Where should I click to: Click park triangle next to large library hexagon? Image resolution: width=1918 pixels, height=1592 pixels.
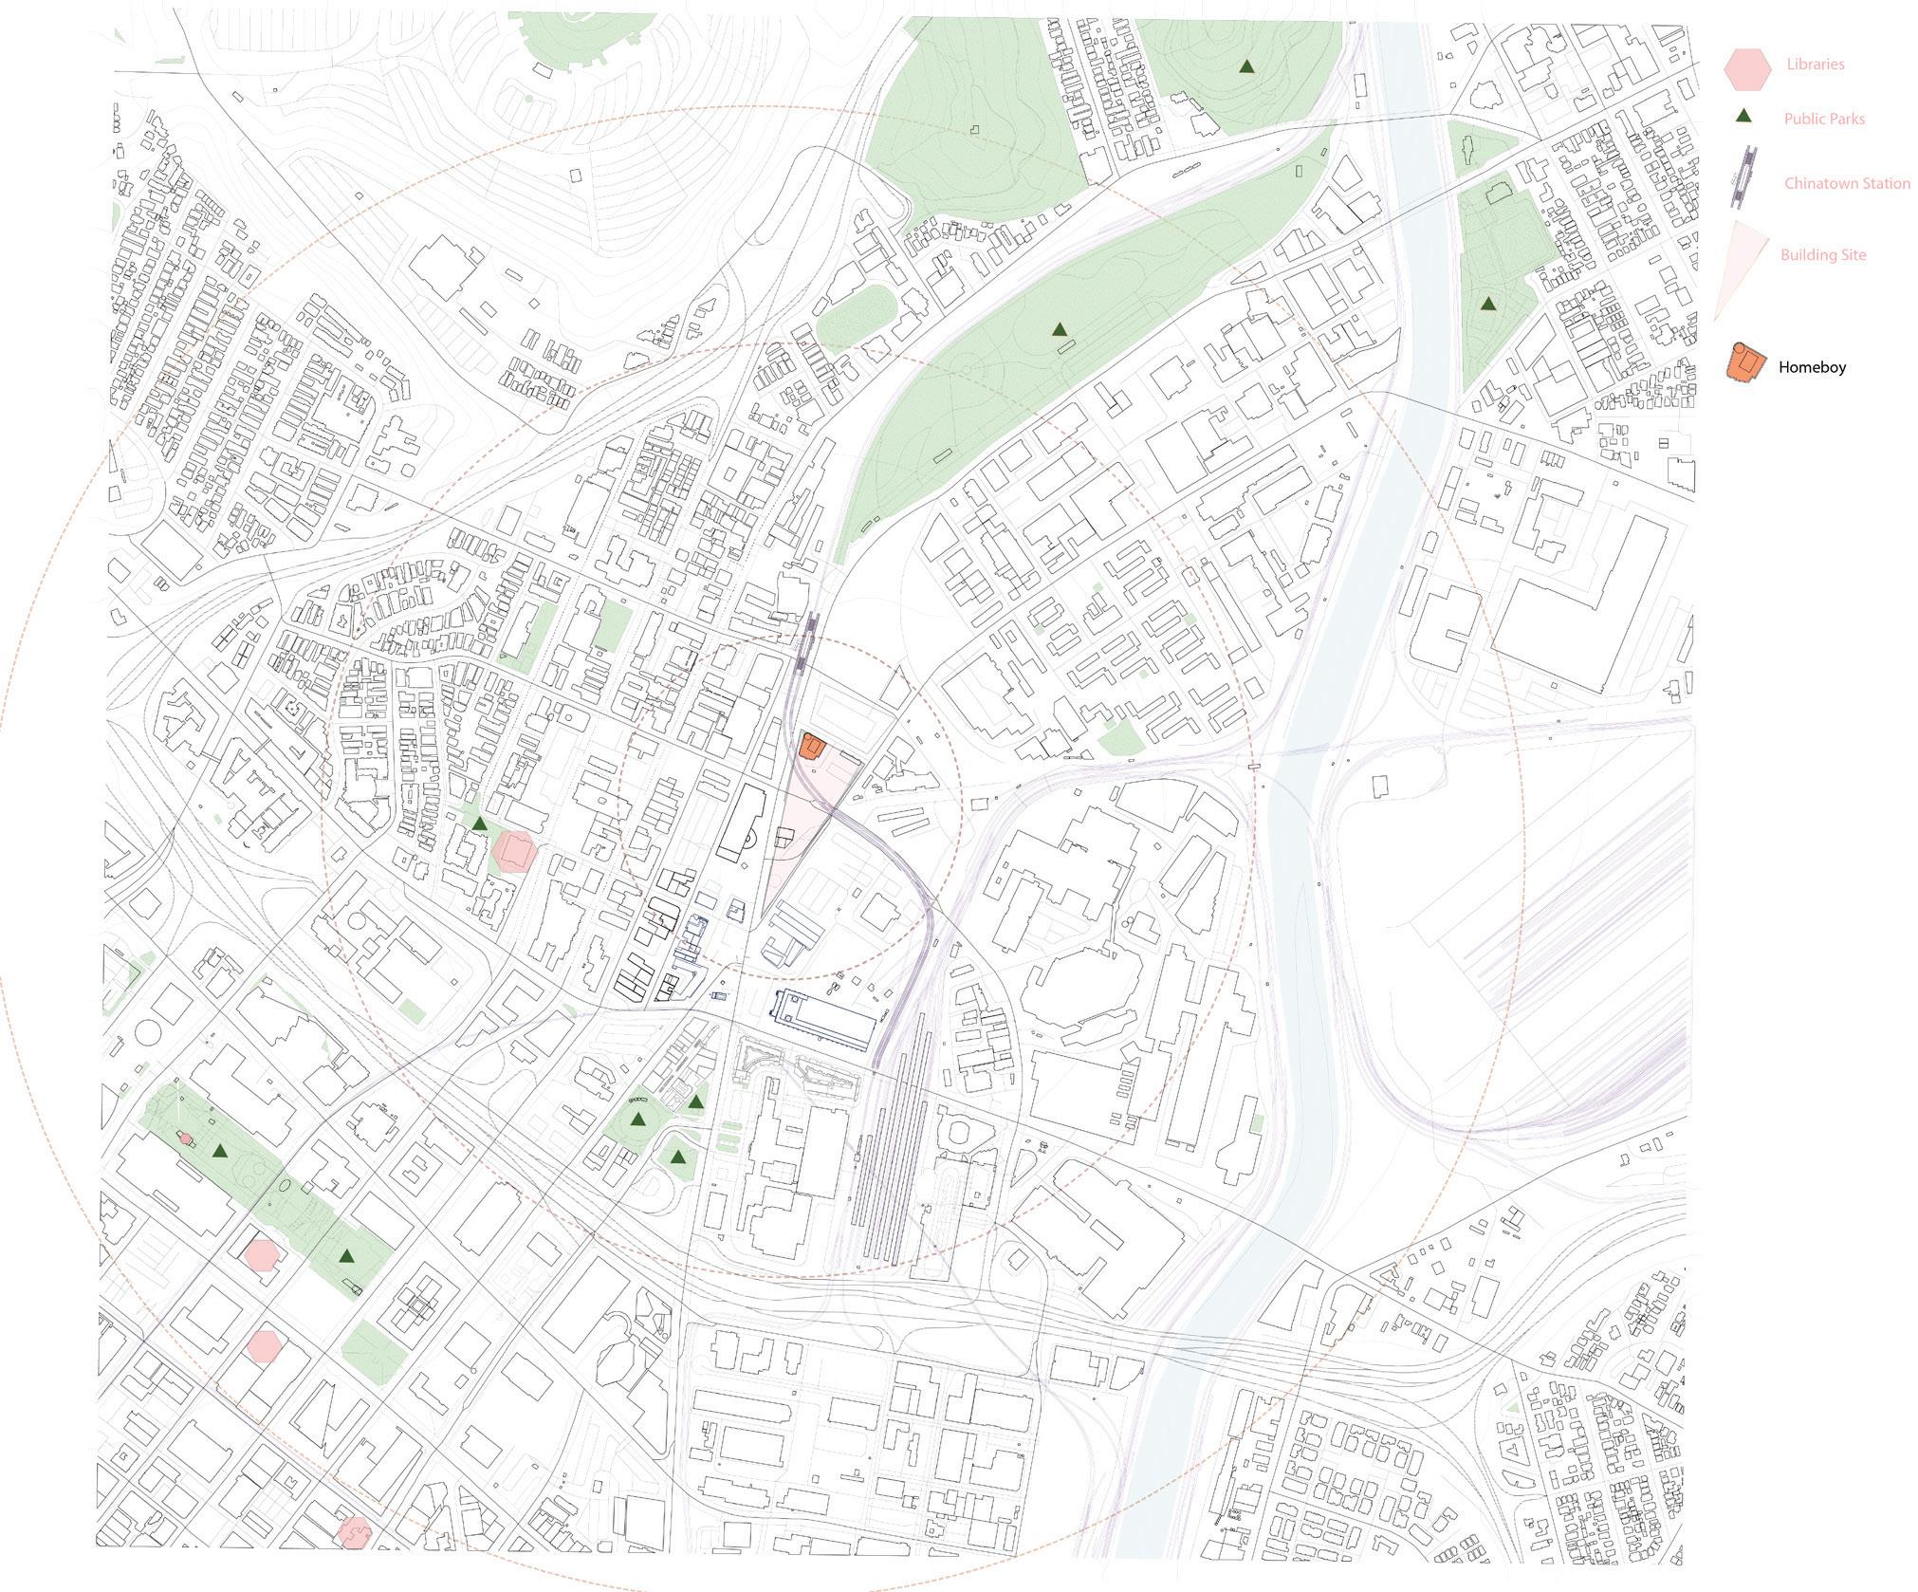pos(480,824)
